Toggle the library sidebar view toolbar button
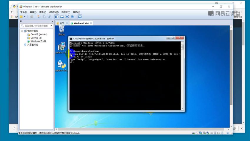This screenshot has height=141, width=250. pos(57,17)
